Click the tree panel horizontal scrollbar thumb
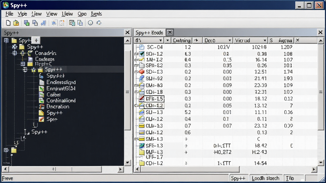This screenshot has width=326, height=183. pos(55,169)
